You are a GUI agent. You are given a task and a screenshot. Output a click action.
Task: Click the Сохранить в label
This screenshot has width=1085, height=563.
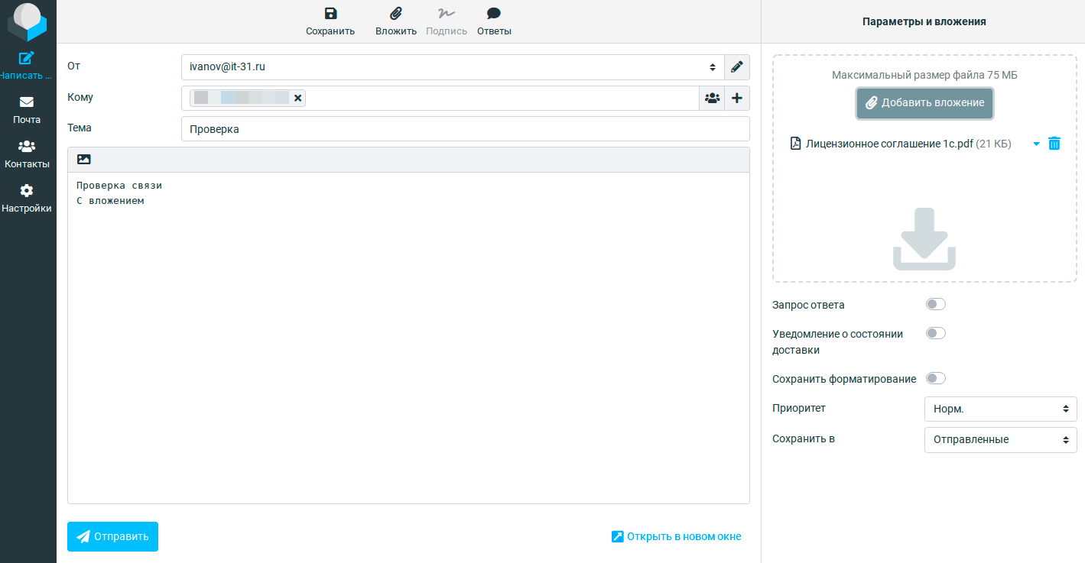click(804, 438)
